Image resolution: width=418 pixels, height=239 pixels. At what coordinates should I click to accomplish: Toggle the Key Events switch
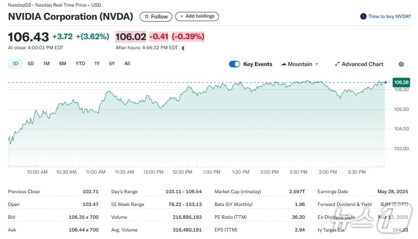click(234, 64)
